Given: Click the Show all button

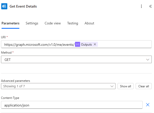Looking at the screenshot, I should 125,86.
